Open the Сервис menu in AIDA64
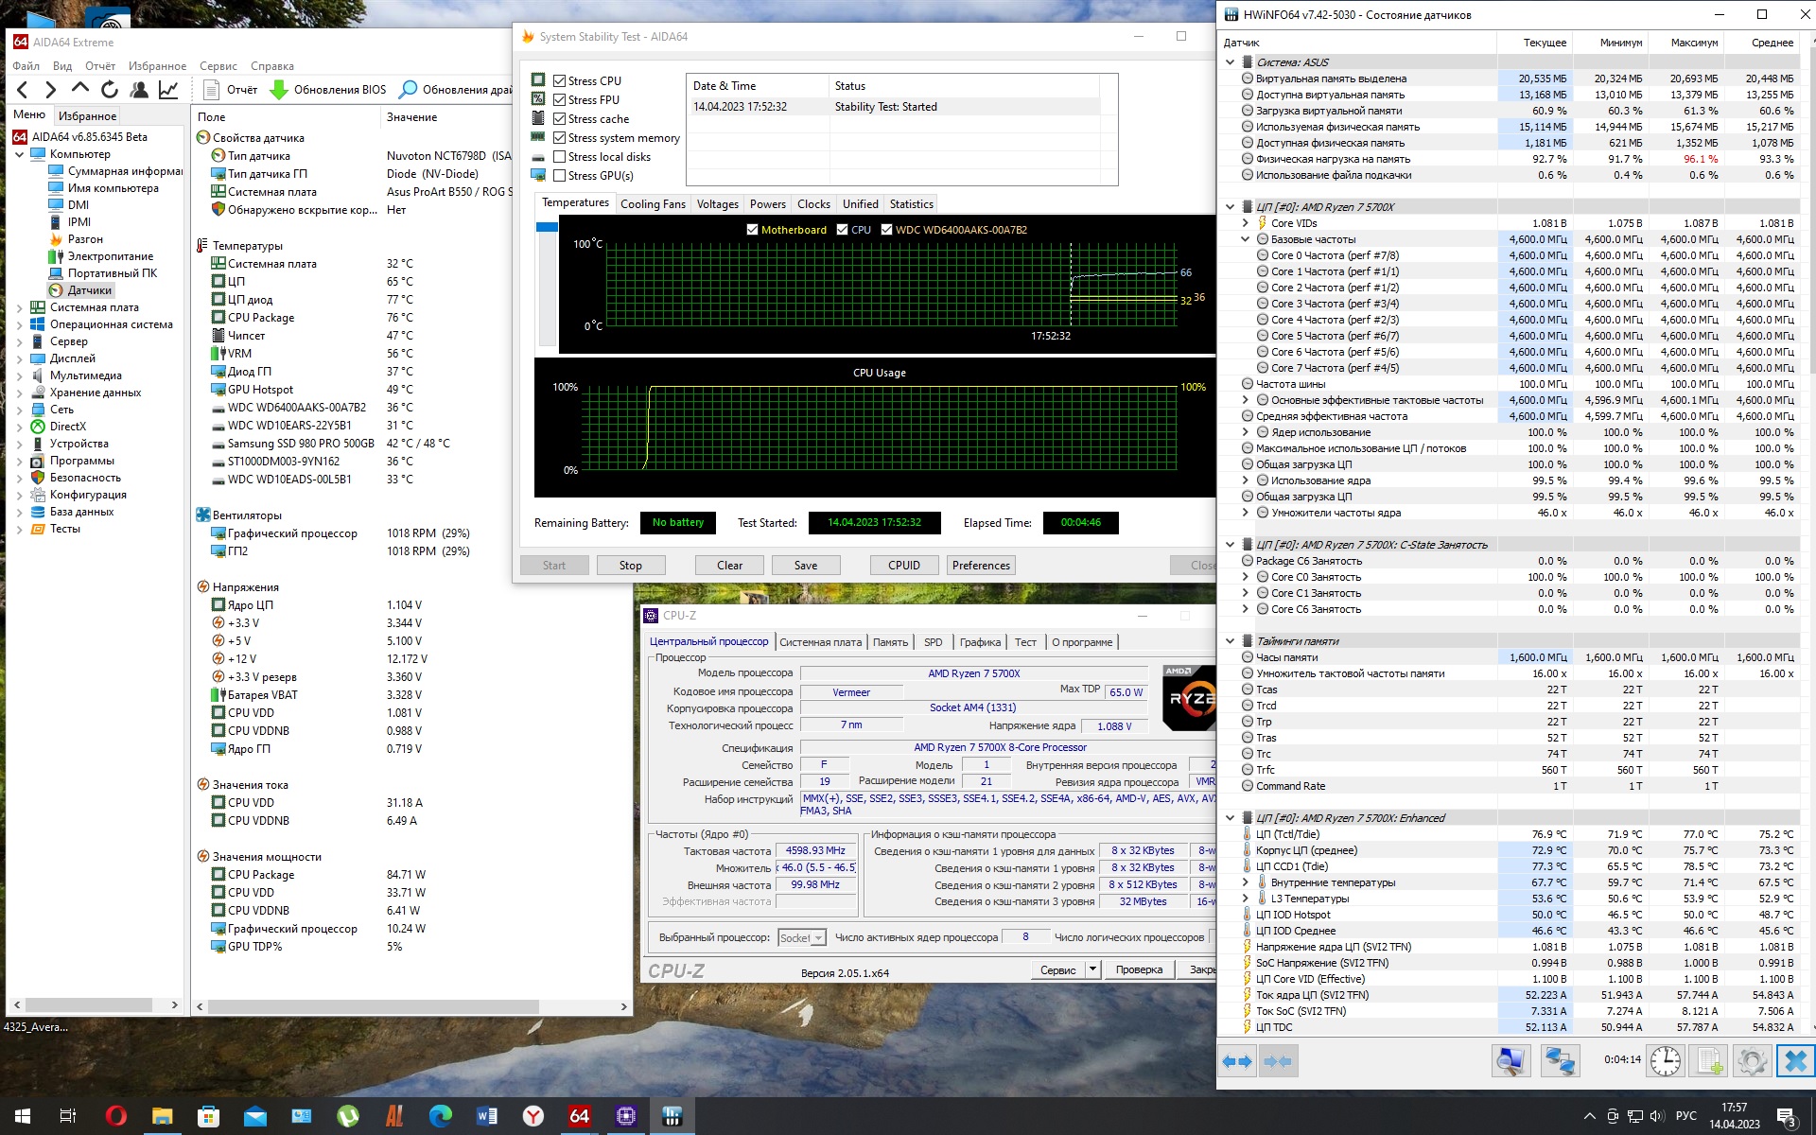The image size is (1816, 1135). pos(218,66)
